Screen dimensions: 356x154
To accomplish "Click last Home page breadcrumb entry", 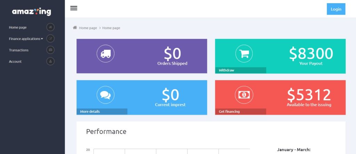I will (111, 28).
